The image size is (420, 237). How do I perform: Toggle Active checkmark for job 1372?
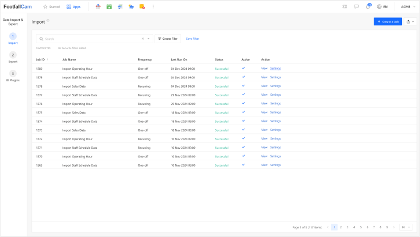point(244,138)
